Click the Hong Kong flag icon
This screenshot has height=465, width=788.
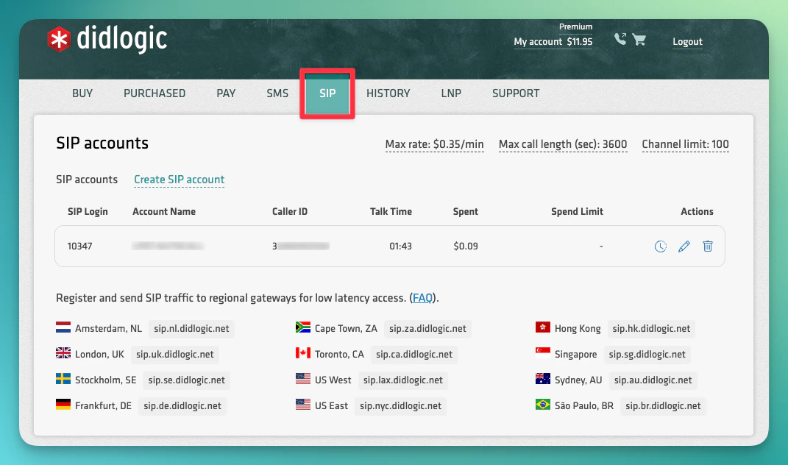pos(543,328)
